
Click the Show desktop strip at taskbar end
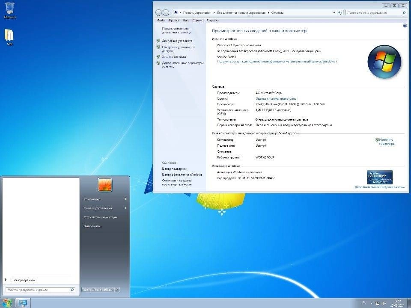(x=409, y=303)
